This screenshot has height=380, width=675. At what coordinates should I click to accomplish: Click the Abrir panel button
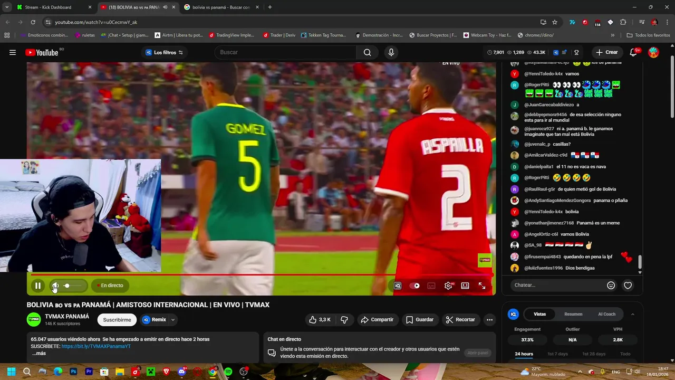click(477, 353)
